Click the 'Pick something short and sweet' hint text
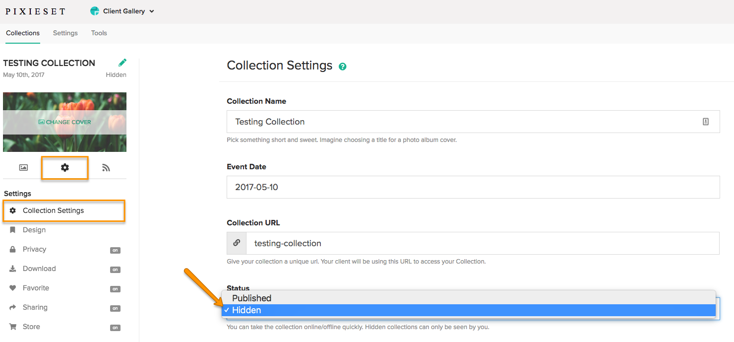734x342 pixels. [x=342, y=140]
